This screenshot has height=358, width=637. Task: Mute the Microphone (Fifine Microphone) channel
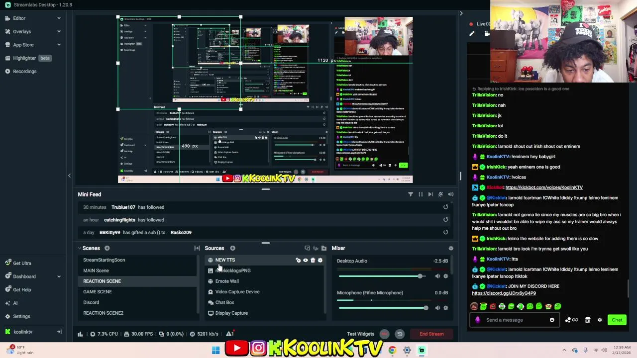tap(437, 308)
